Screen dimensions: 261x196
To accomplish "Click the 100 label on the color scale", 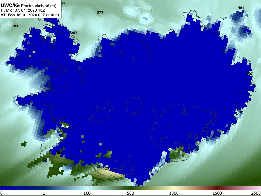I will tap(87, 193).
